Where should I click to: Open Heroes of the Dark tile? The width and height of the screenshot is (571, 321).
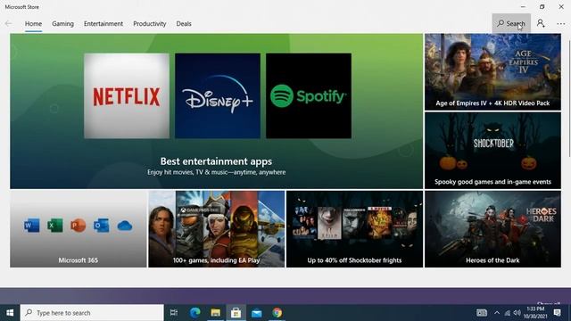click(x=492, y=229)
